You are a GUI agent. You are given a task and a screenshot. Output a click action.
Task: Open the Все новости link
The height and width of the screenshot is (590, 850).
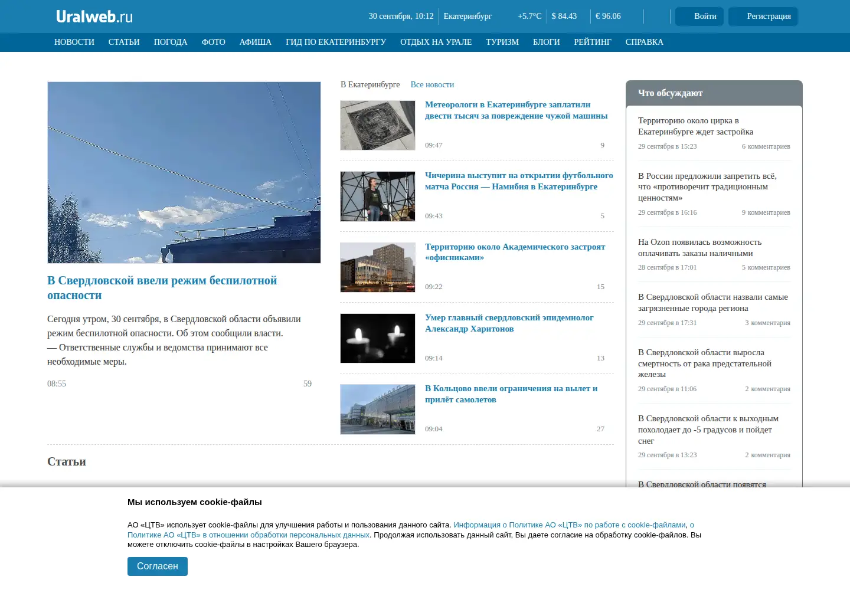(x=432, y=85)
